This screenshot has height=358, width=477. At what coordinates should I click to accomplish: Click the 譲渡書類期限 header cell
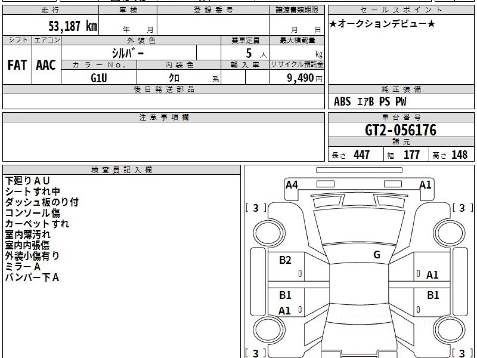(297, 10)
